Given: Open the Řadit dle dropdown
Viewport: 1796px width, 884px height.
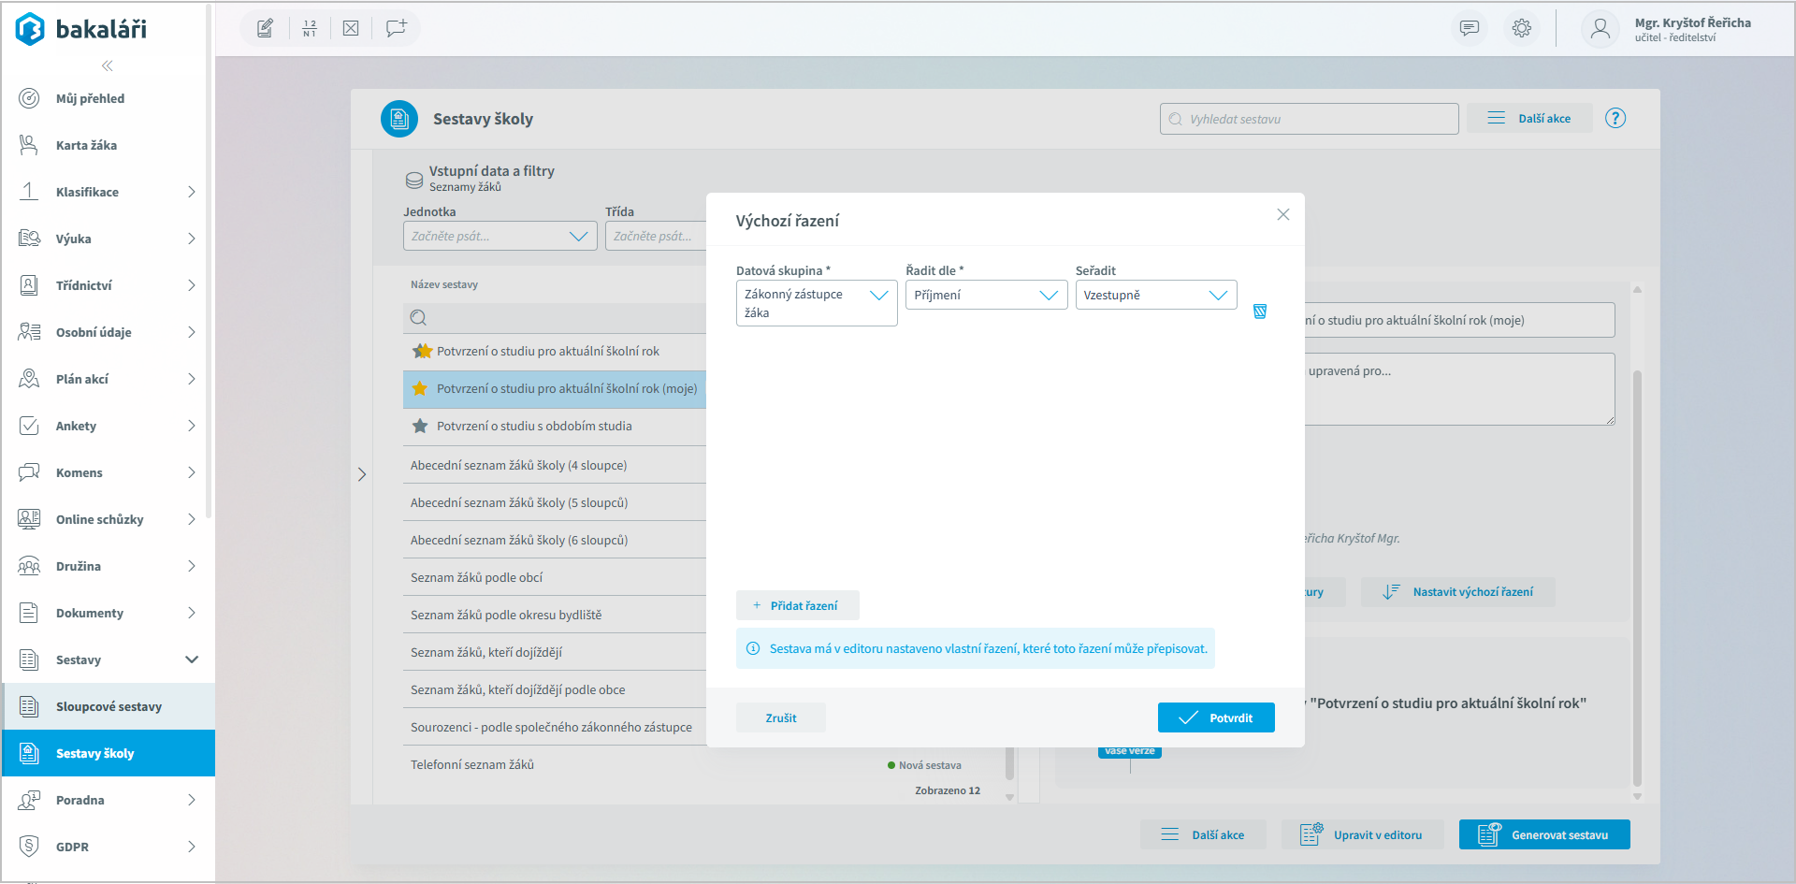Looking at the screenshot, I should point(986,296).
